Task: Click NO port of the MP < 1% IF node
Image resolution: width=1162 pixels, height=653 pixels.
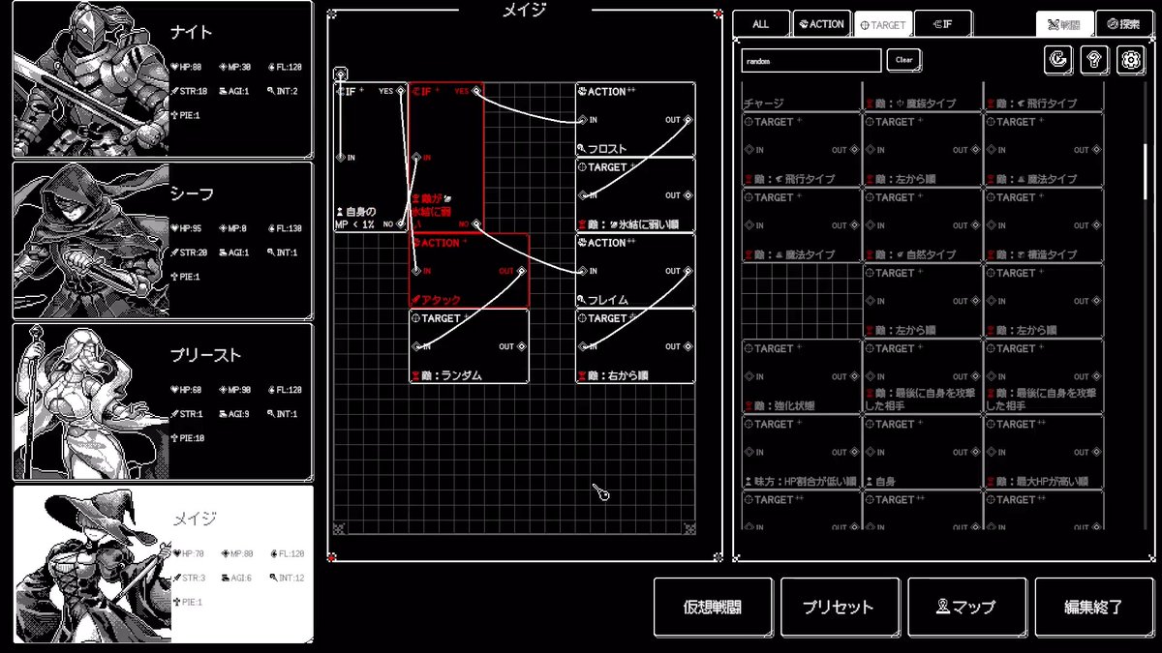Action: point(400,223)
